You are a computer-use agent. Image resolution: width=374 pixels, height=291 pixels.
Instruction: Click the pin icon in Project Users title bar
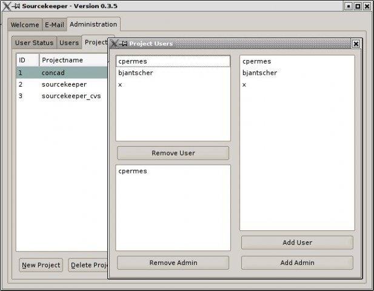123,44
